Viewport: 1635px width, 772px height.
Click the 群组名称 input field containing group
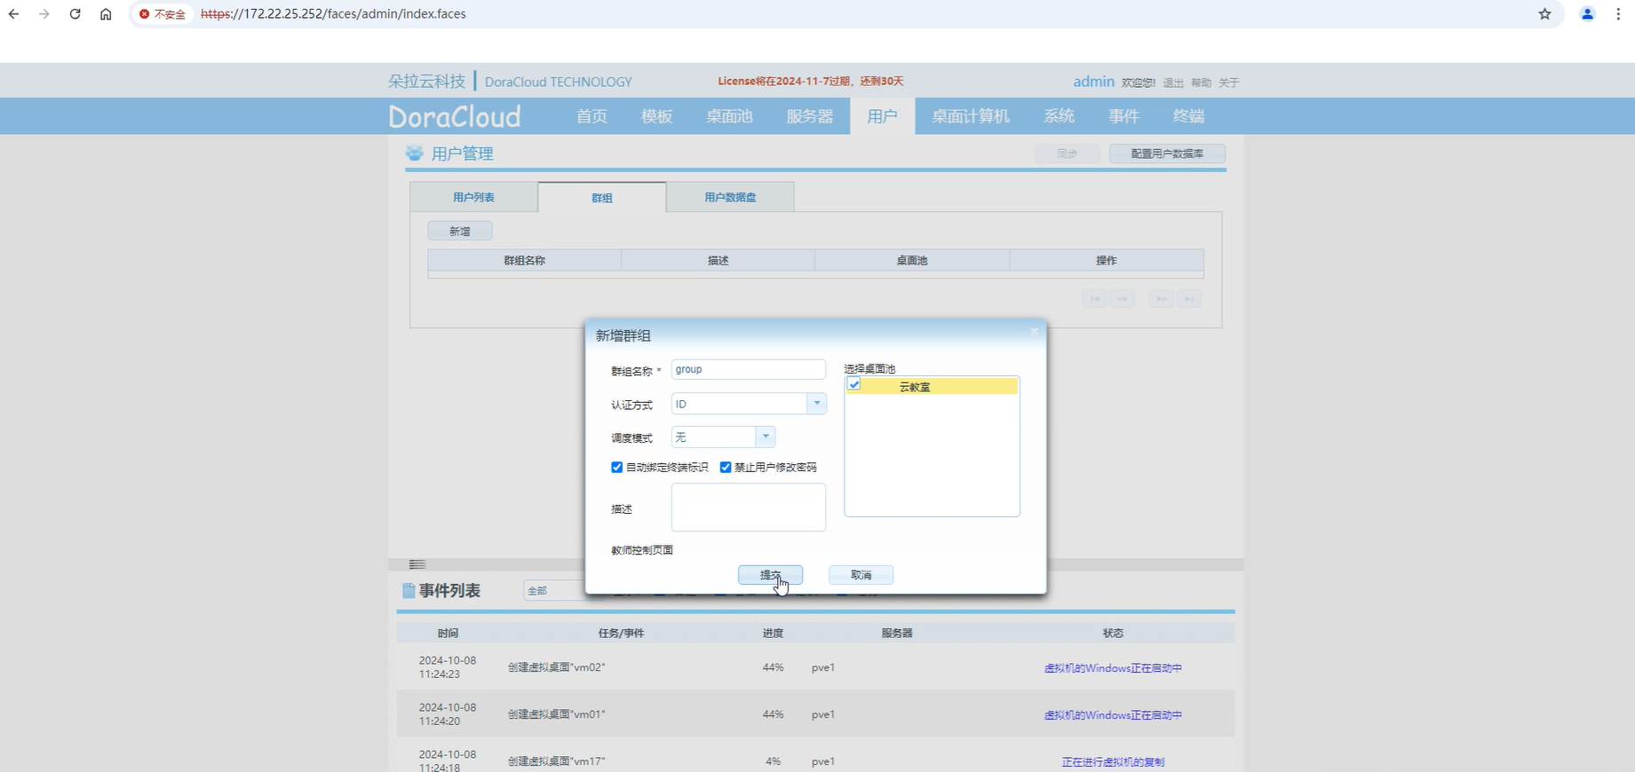(x=749, y=369)
